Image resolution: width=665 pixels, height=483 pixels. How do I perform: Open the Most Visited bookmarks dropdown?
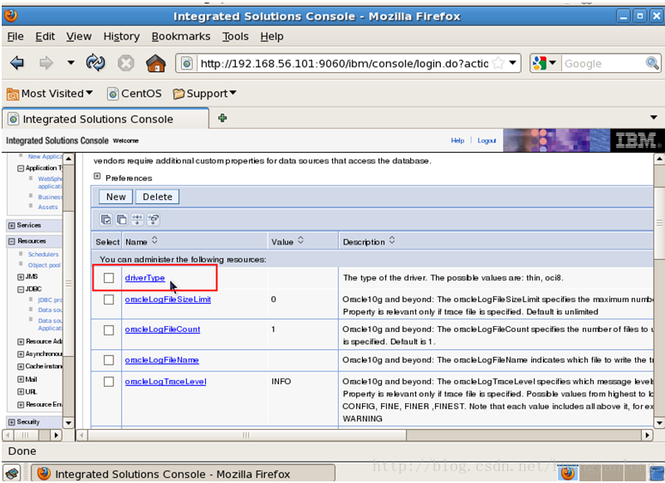[x=50, y=94]
